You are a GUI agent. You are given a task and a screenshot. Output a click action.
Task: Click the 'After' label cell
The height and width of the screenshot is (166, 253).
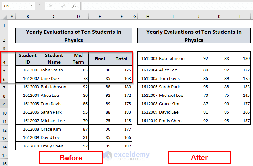tap(200, 157)
